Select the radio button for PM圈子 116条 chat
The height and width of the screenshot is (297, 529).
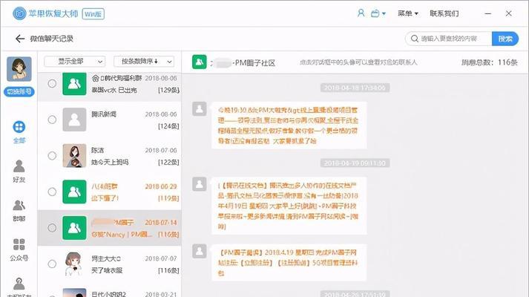52,228
